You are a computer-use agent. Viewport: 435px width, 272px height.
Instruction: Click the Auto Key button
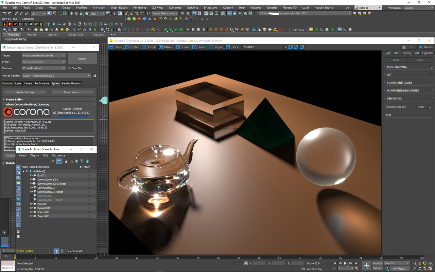[378, 263]
